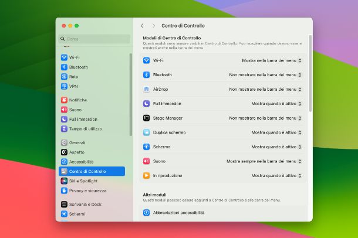Screen dimensions: 358x238
Task: Click the Abbreviazioni accessibilità icon
Action: click(x=146, y=212)
